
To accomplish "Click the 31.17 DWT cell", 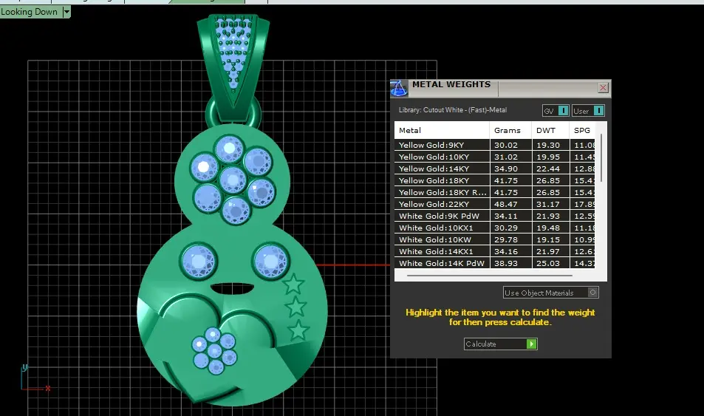I will [x=550, y=204].
